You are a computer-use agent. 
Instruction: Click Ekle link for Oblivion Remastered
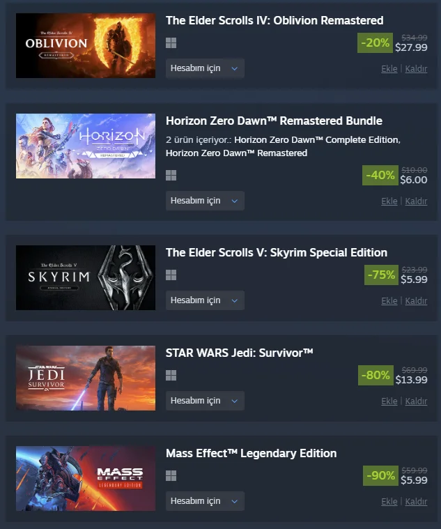tap(389, 68)
